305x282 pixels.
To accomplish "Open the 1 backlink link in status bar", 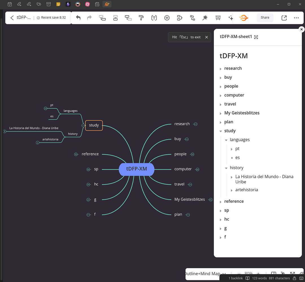I will [x=235, y=278].
